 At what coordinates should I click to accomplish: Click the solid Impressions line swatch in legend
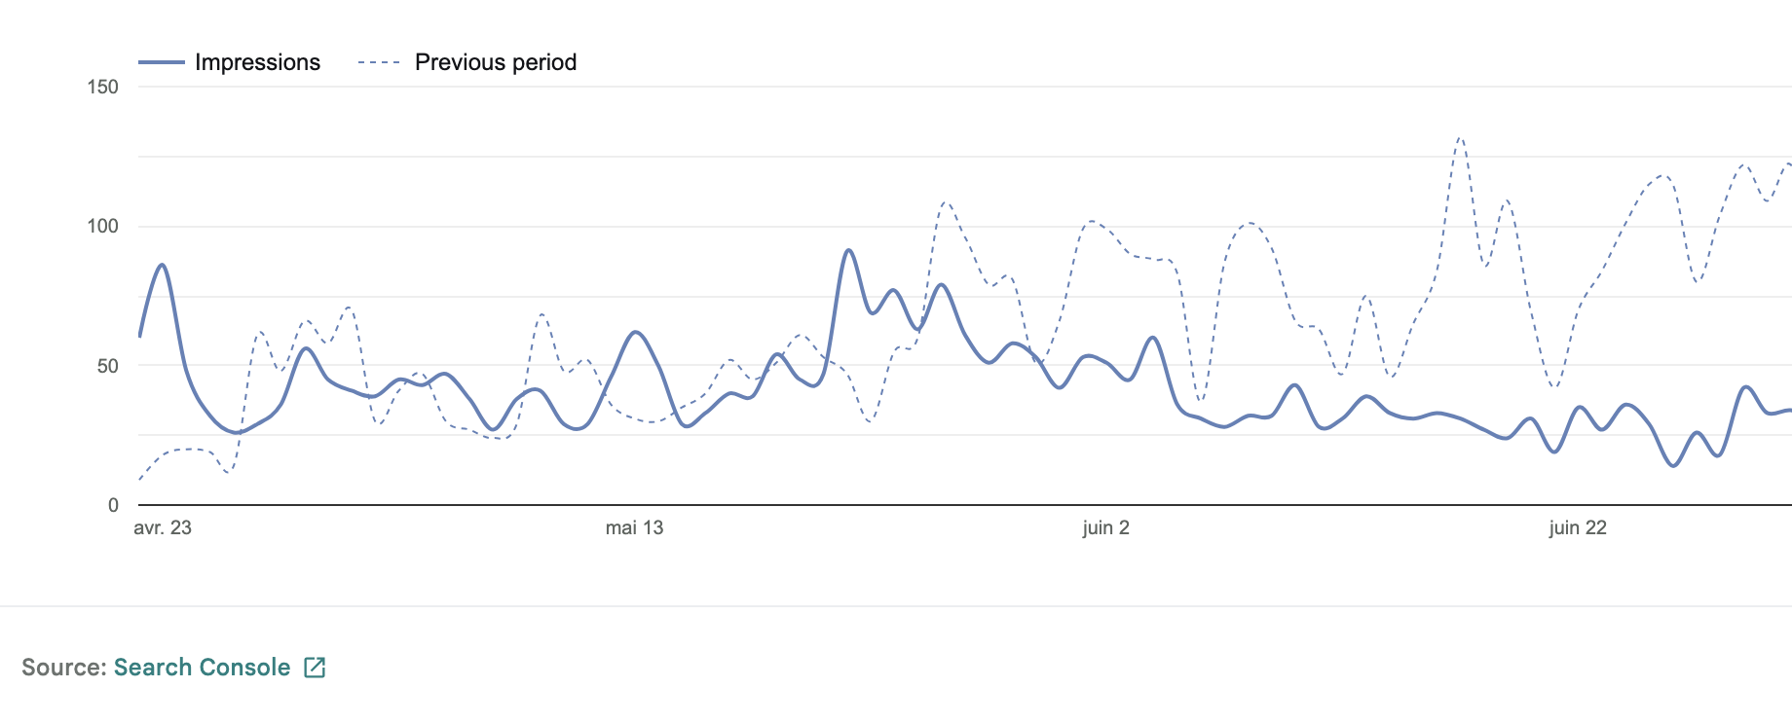162,62
